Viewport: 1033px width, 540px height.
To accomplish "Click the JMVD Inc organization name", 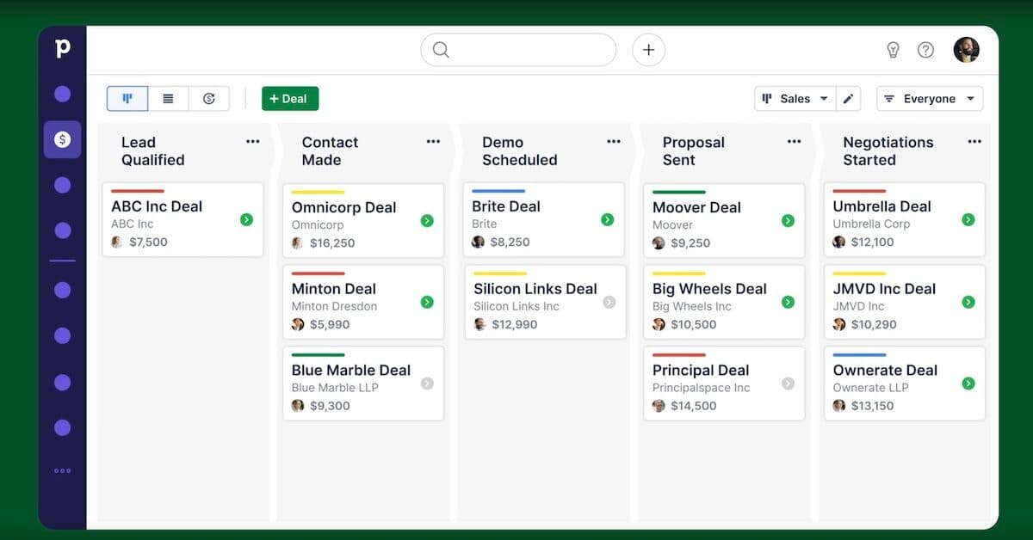I will [x=858, y=306].
